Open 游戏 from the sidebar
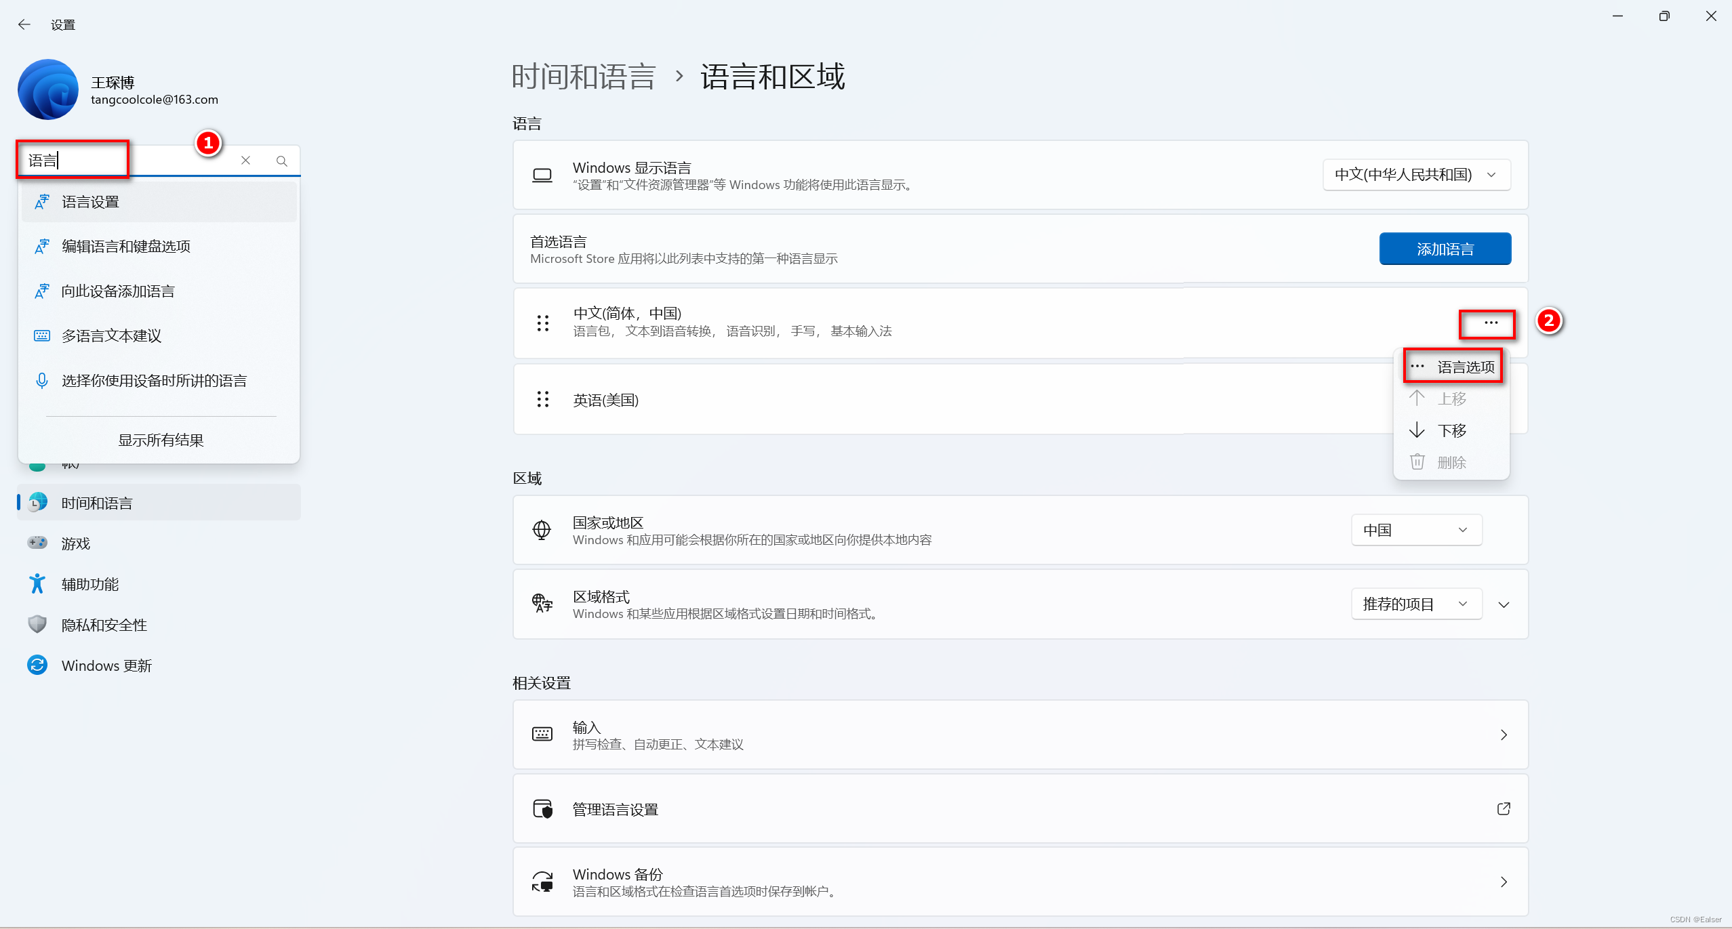1732x929 pixels. [77, 543]
